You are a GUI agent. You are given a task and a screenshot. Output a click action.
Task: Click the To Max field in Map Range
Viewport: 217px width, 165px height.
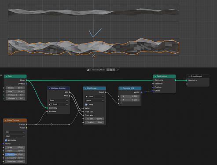point(94,122)
